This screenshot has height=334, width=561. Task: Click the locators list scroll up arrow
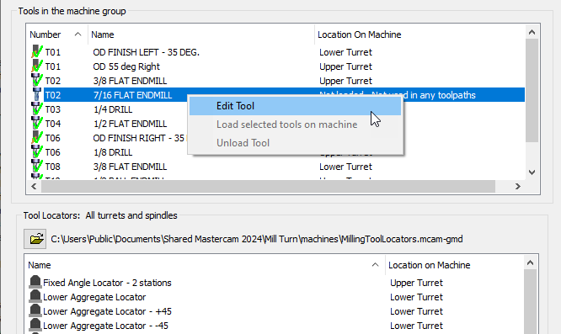530,263
